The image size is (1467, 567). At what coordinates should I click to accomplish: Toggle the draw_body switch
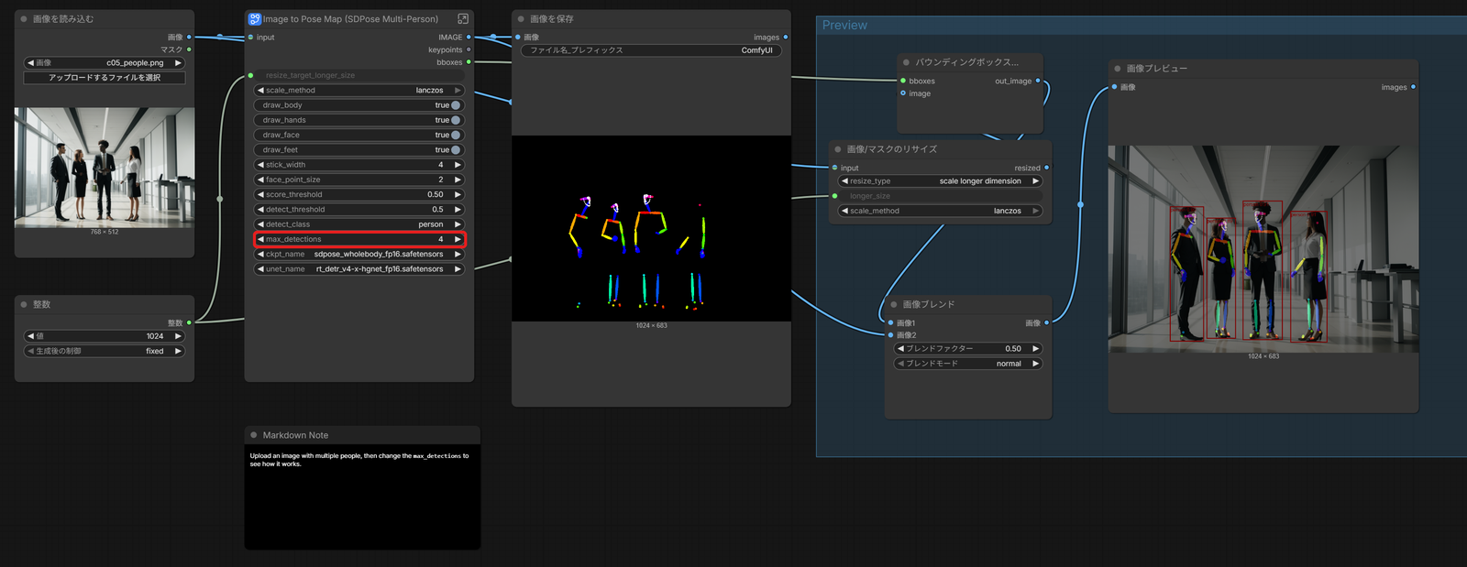click(x=456, y=105)
